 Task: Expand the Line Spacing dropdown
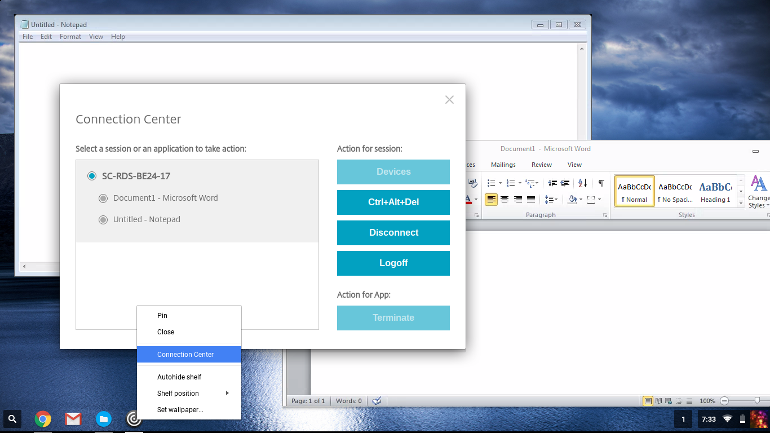point(556,200)
